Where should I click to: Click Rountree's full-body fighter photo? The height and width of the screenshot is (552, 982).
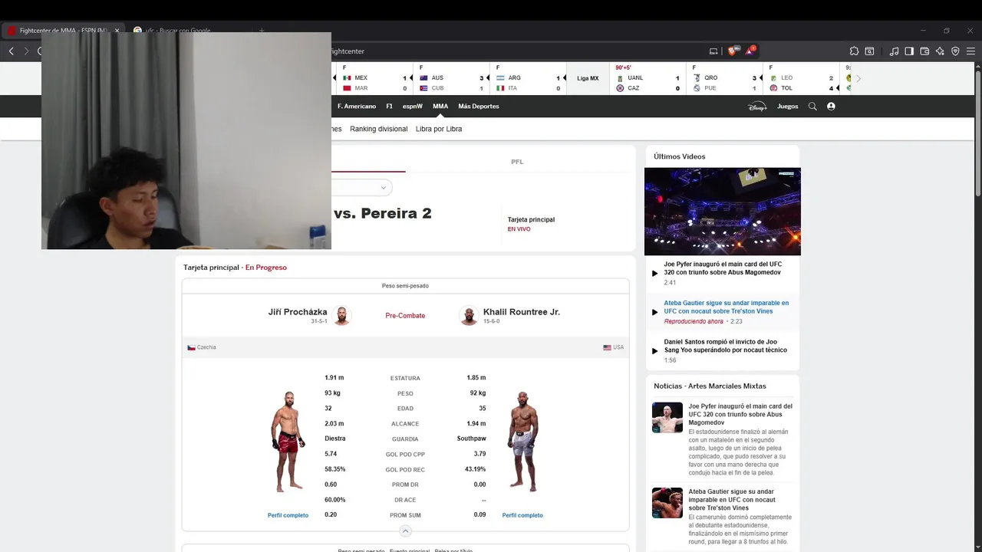[523, 442]
